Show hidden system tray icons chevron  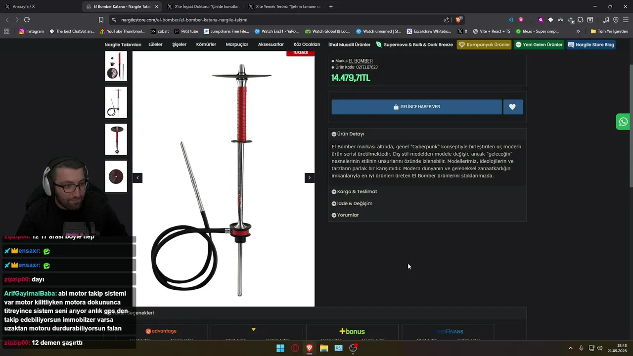(570, 348)
